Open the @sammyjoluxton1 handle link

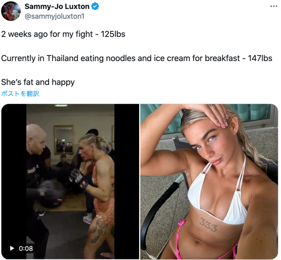click(x=54, y=16)
